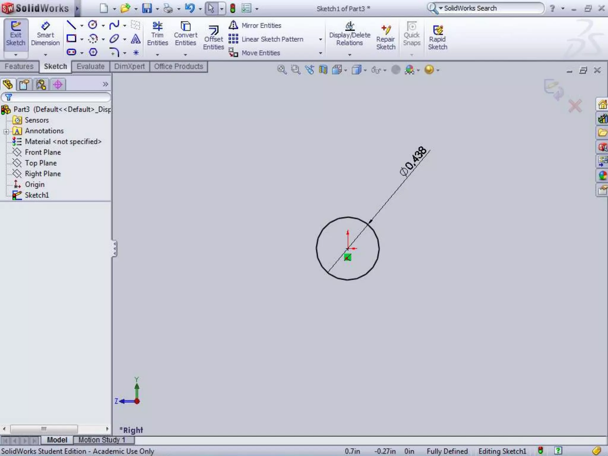The height and width of the screenshot is (456, 608).
Task: Click the Zoom to Fit icon
Action: 282,70
